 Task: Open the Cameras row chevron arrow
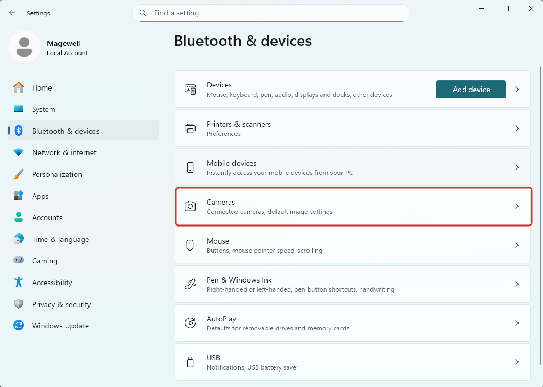coord(517,206)
